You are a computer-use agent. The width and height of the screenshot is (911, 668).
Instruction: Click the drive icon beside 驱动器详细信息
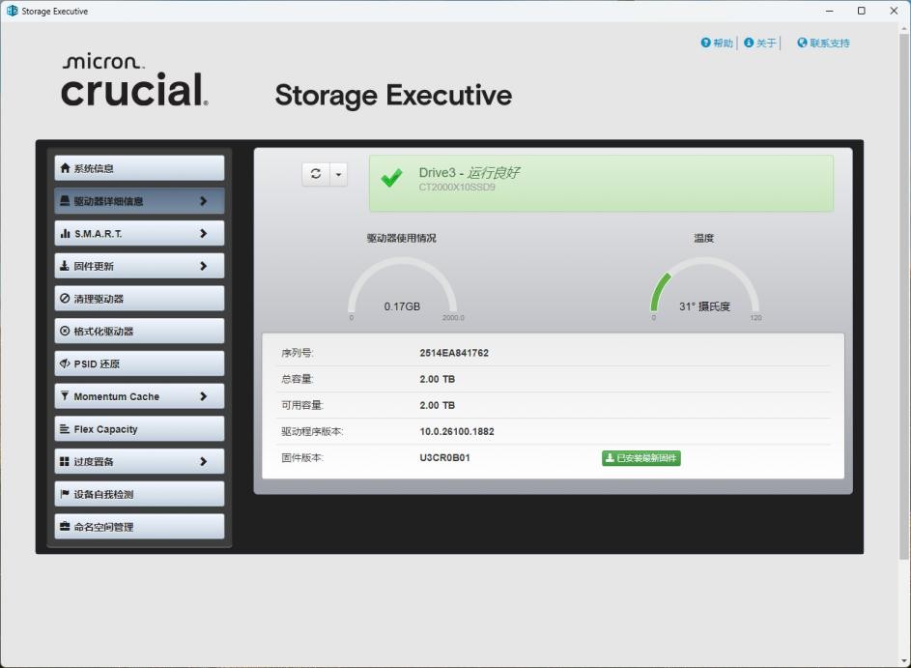[x=65, y=200]
